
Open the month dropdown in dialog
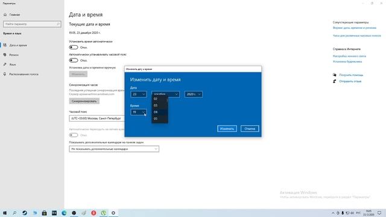(x=165, y=94)
